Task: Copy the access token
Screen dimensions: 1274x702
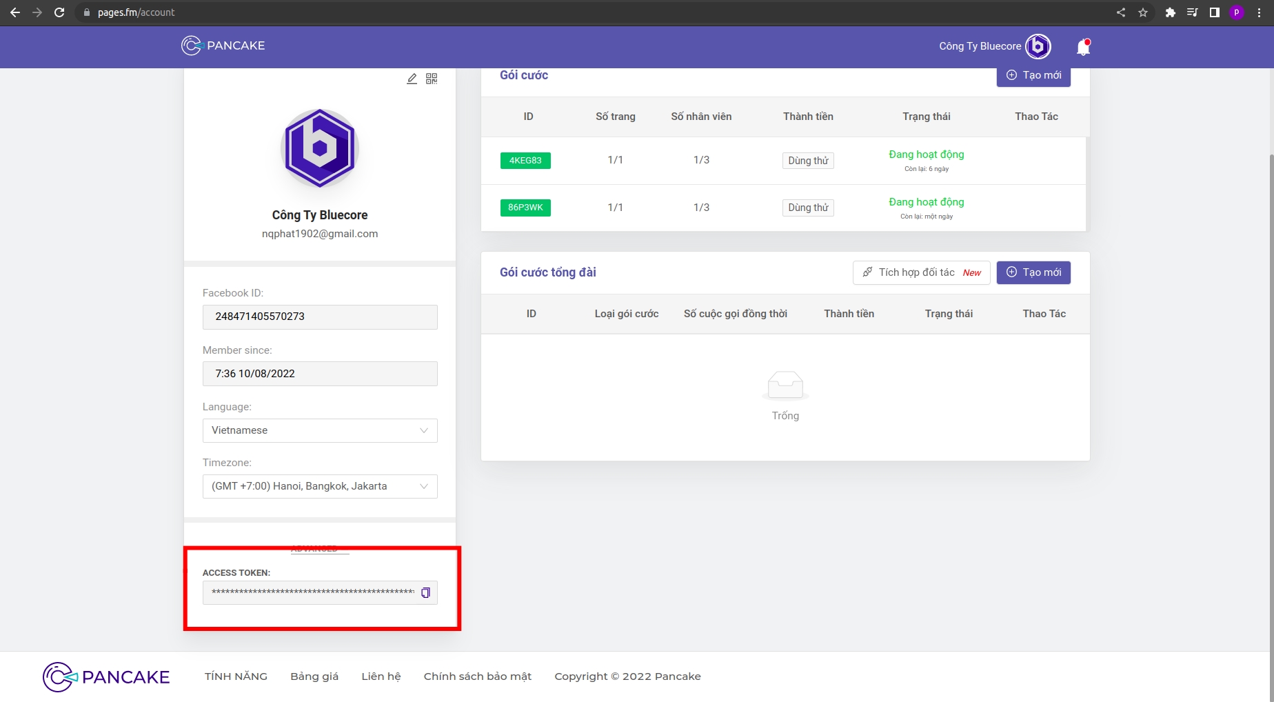Action: coord(425,593)
